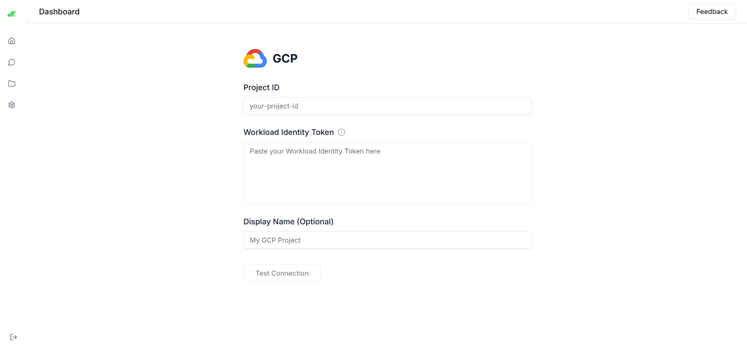Click the info icon beside Workload Identity Token
The height and width of the screenshot is (353, 747).
coord(342,132)
